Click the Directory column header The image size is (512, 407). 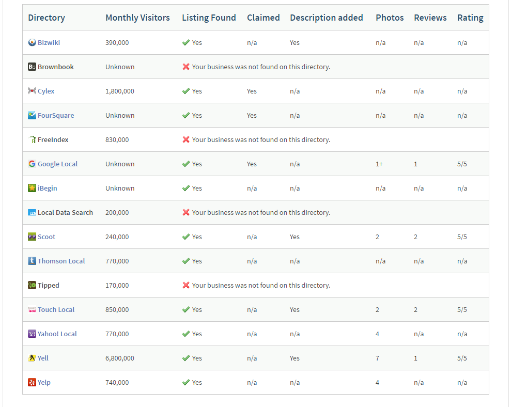point(46,18)
